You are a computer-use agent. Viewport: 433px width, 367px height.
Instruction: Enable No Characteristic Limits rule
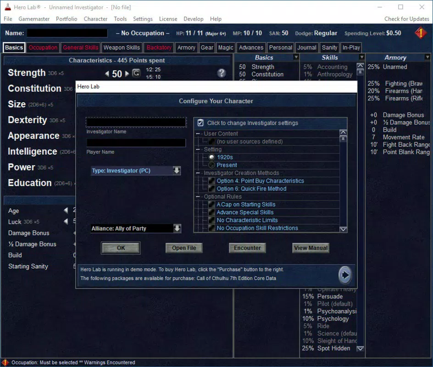pos(211,220)
